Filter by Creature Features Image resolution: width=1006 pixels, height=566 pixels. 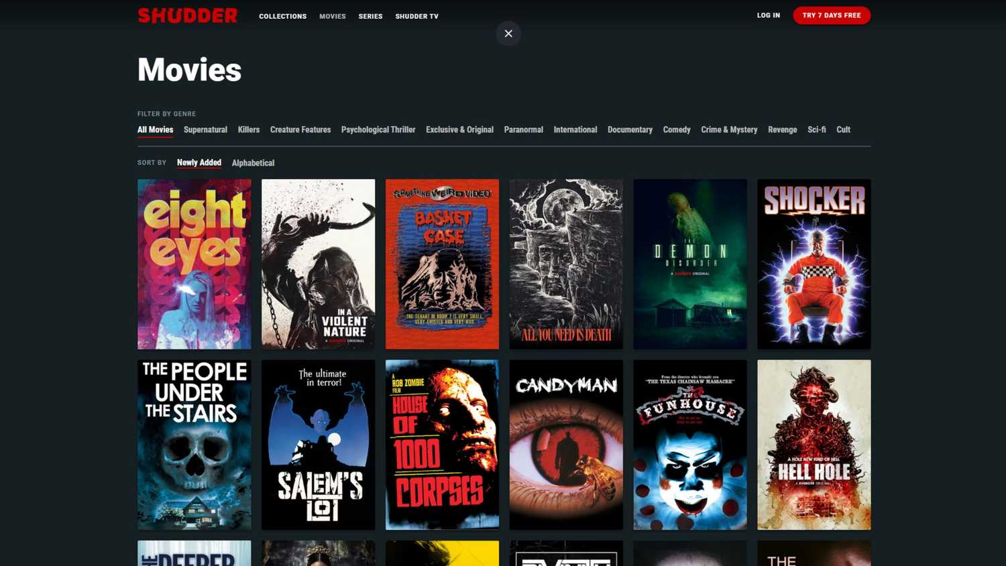tap(300, 129)
